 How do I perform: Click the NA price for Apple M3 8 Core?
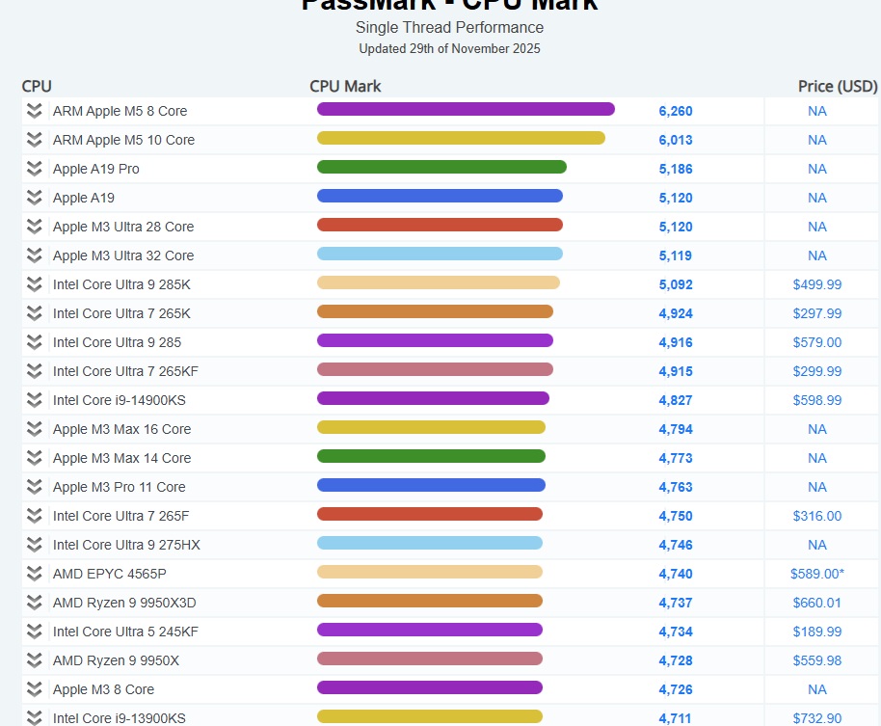coord(817,689)
